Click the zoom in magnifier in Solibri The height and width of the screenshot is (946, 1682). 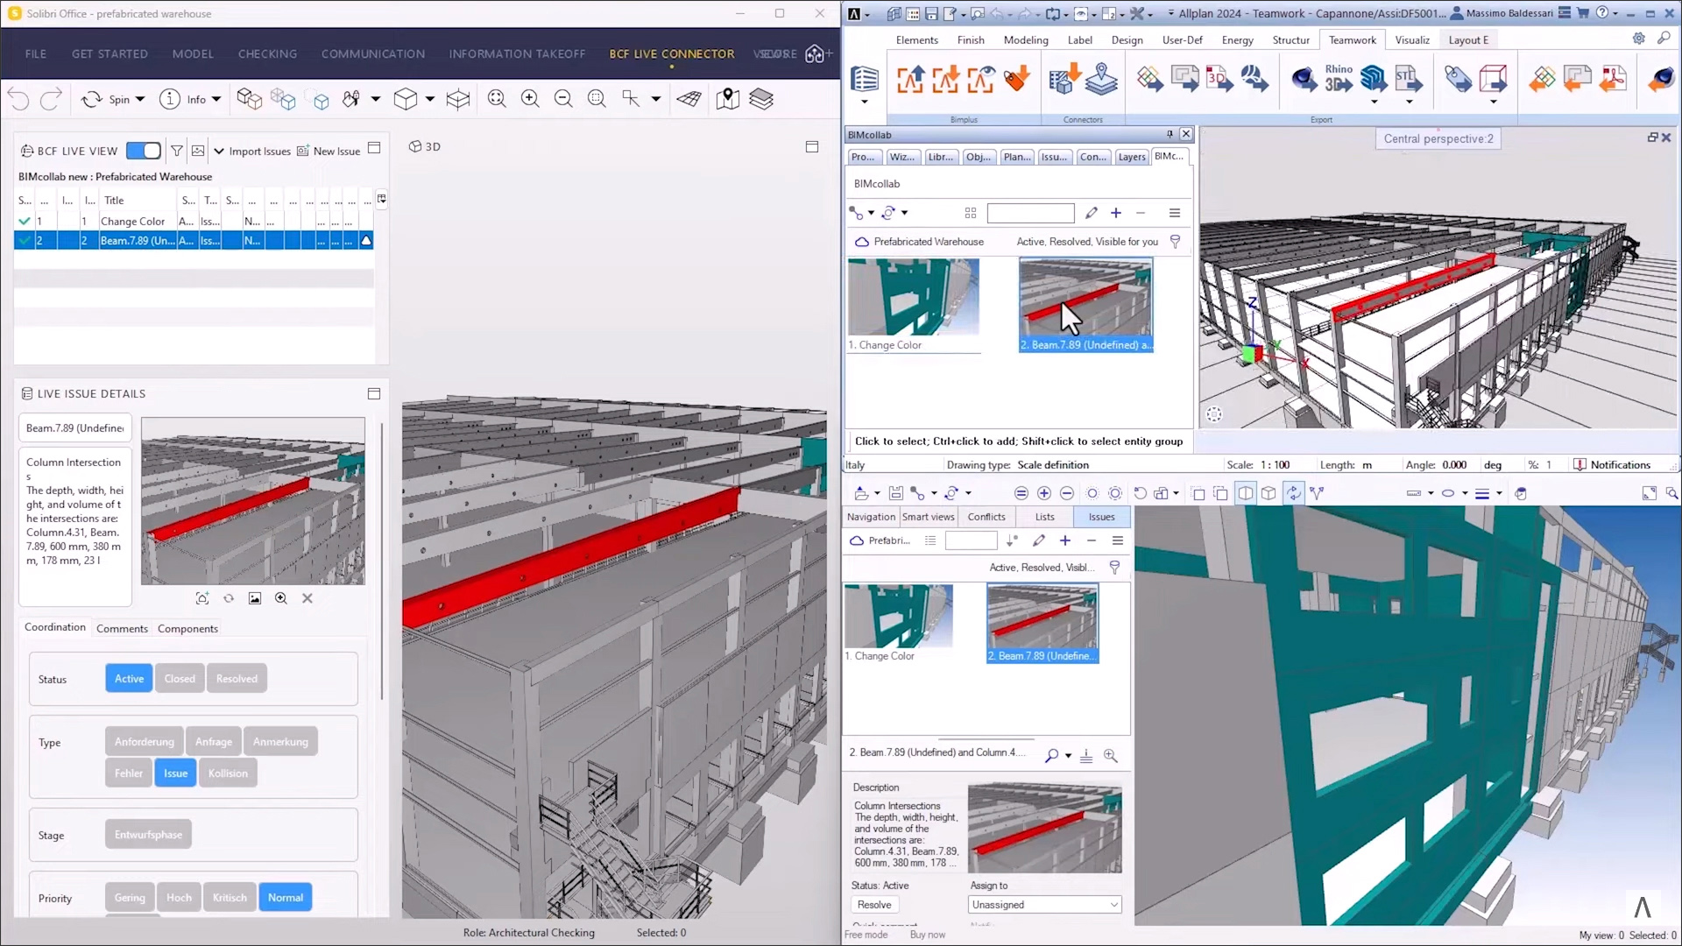point(530,99)
